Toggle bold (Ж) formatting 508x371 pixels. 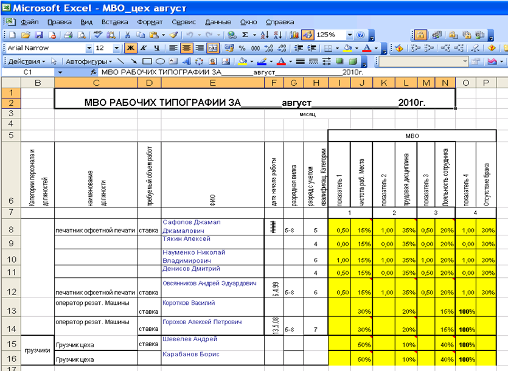click(131, 48)
